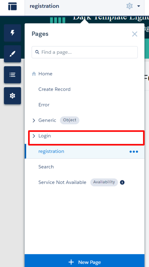149x267 pixels.
Task: Open the page dropdown arrow next to gear
Action: point(139,6)
